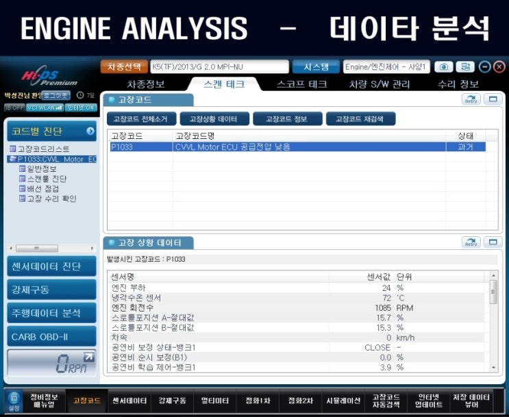Screen dimensions: 509x417
Task: Toggle the IB-OFF status indicator
Action: (14, 108)
